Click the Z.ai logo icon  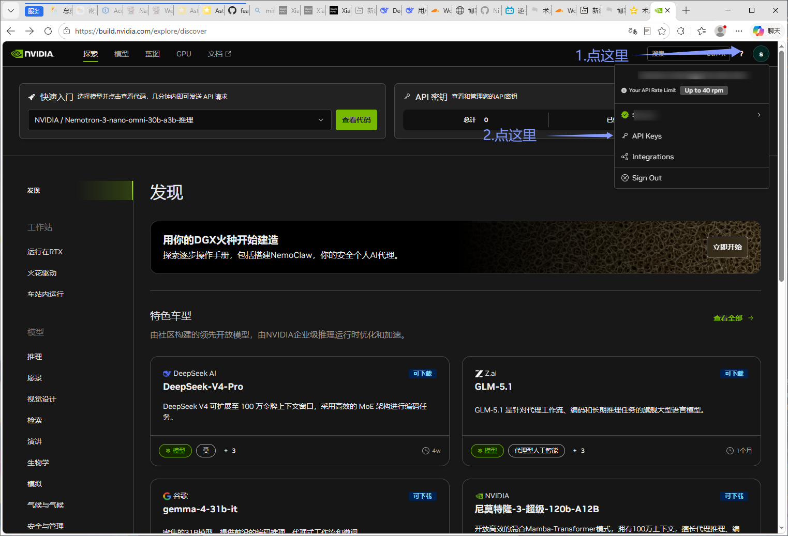(x=479, y=373)
